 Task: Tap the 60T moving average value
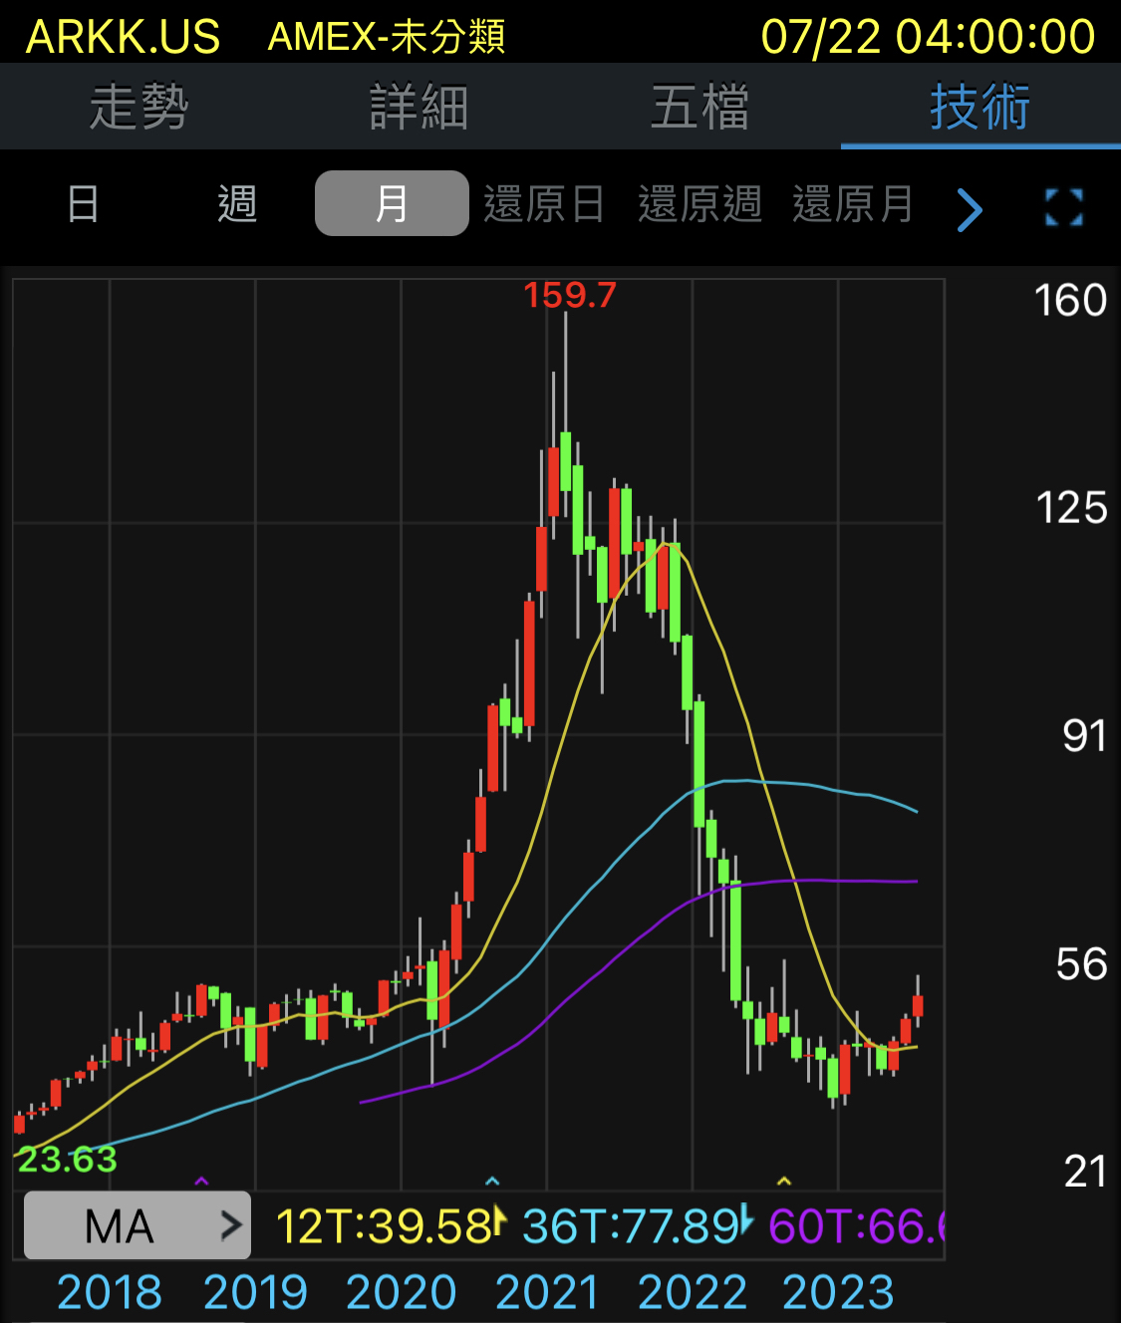point(857,1226)
